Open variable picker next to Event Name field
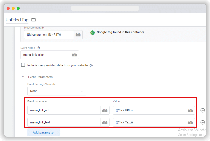This screenshot has height=141, width=210. tap(74, 55)
